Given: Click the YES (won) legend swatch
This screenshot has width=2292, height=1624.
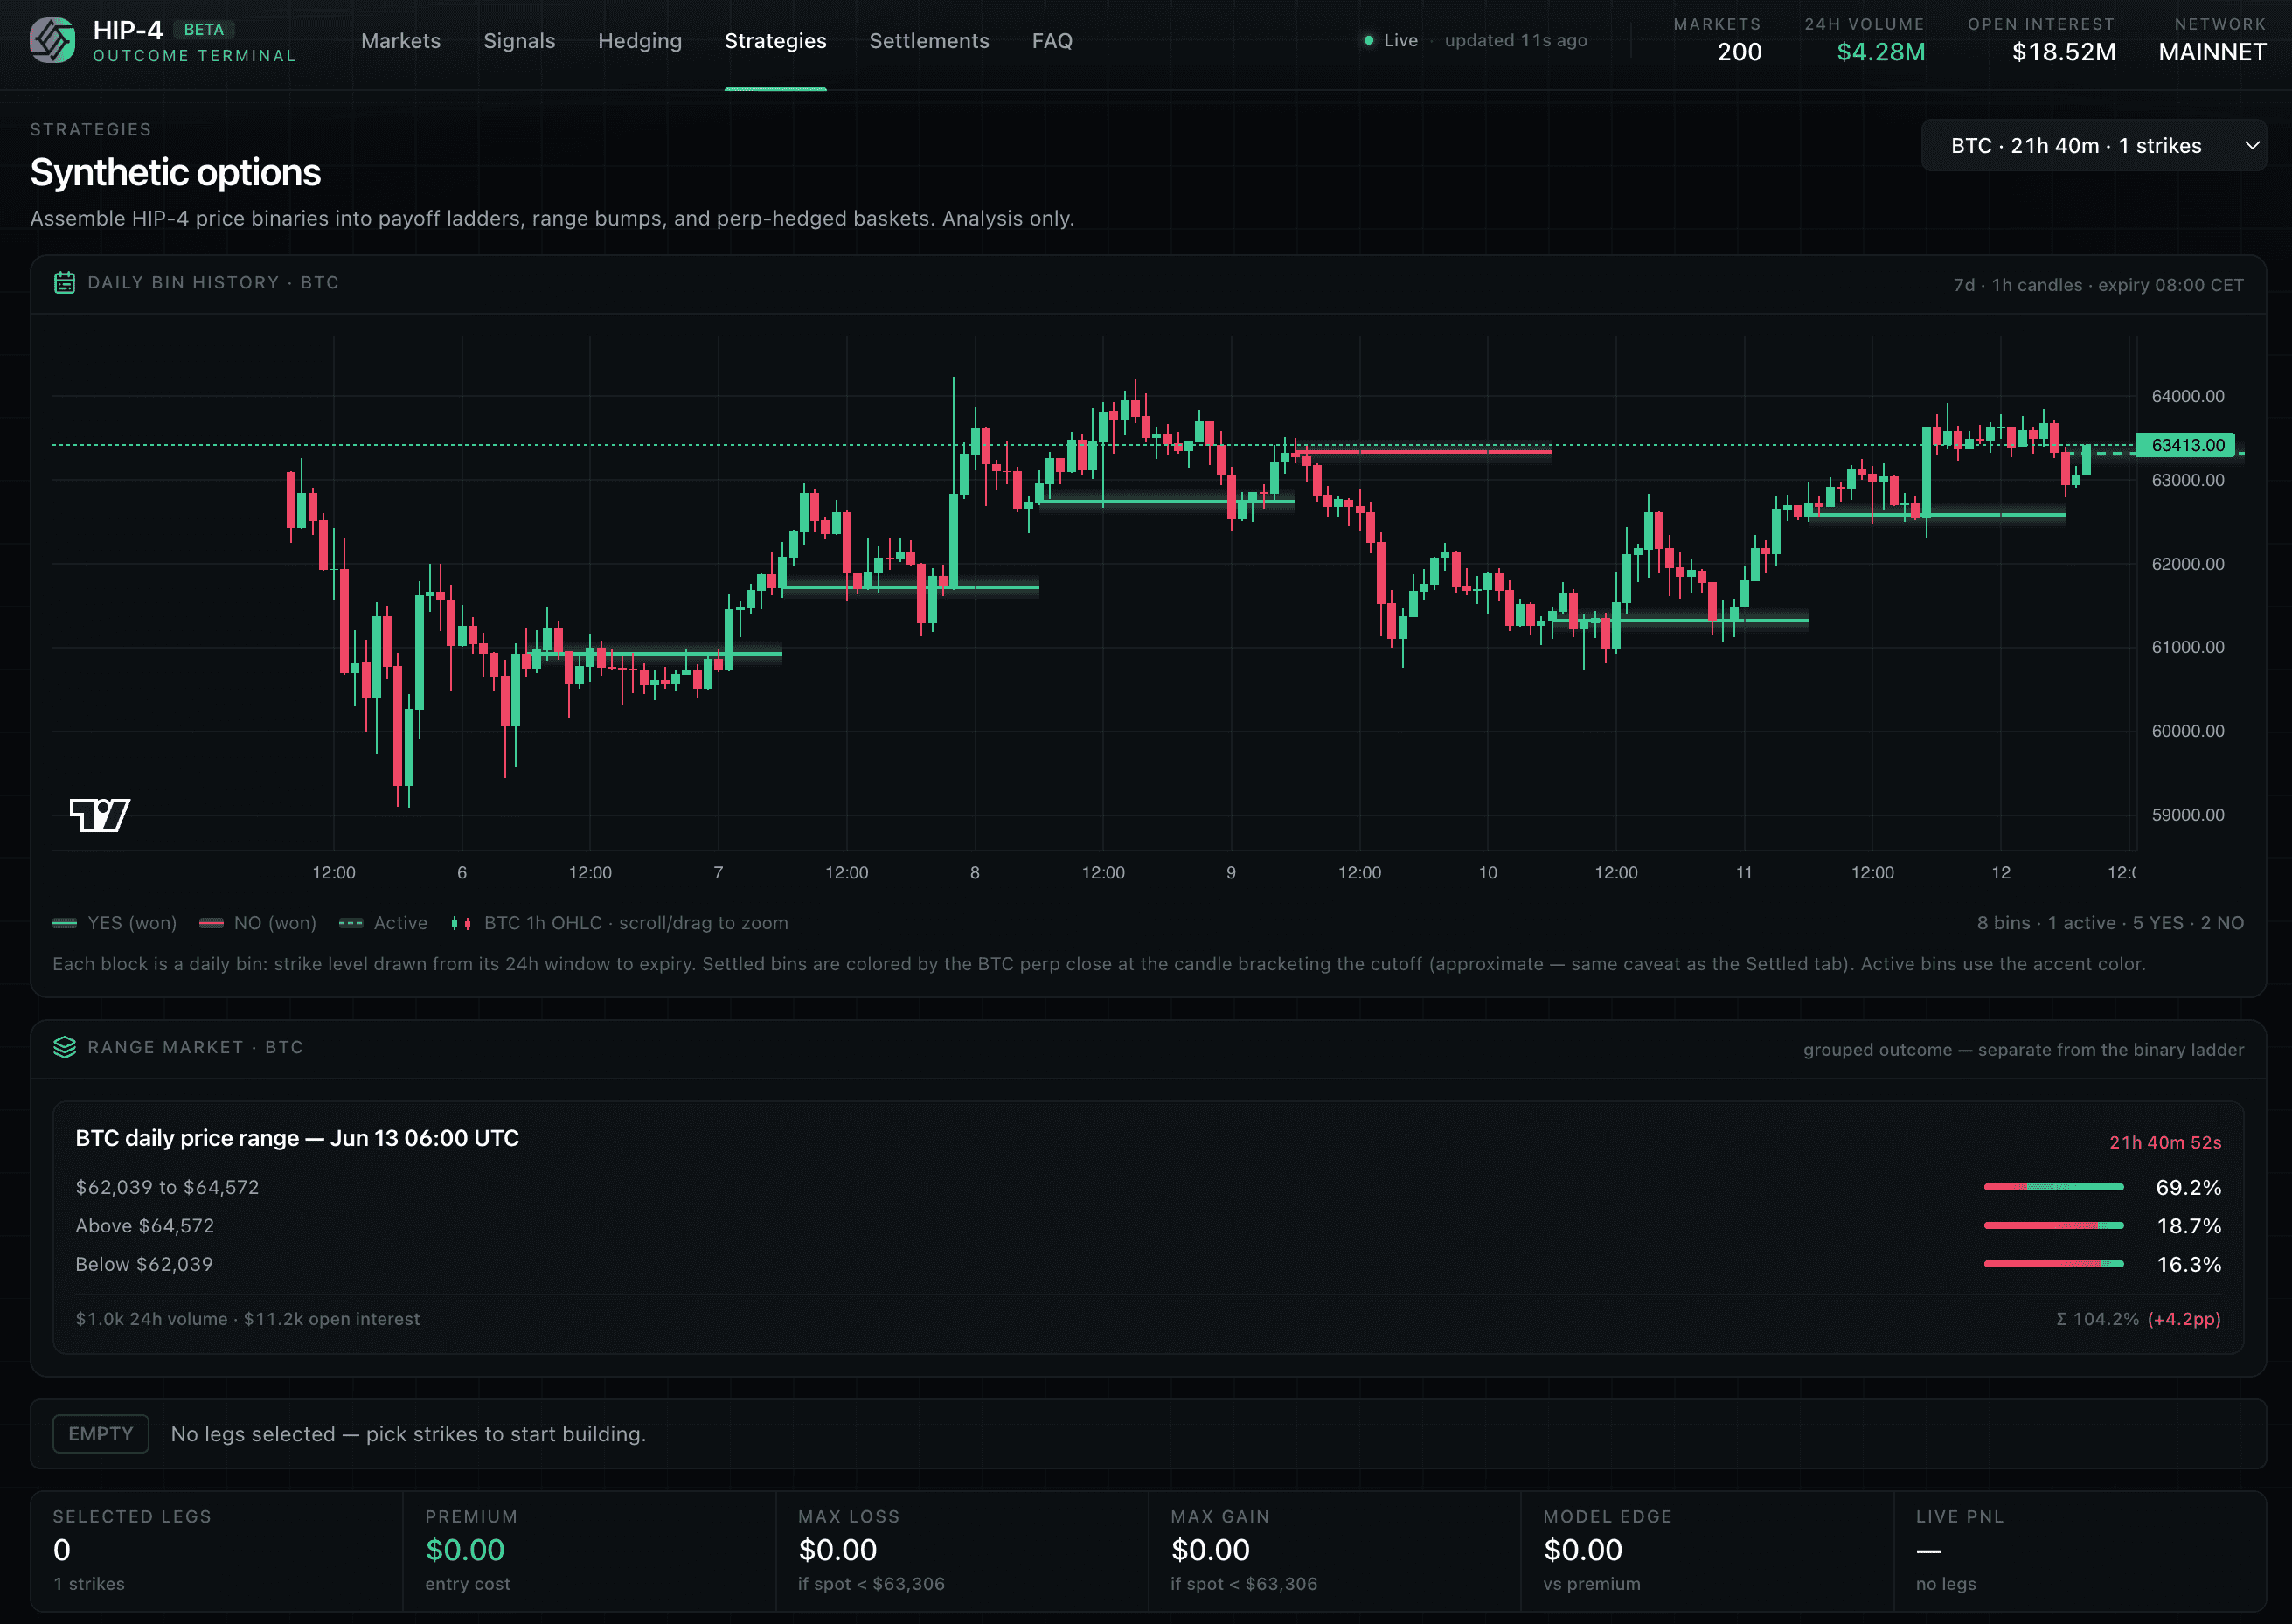Looking at the screenshot, I should point(65,923).
